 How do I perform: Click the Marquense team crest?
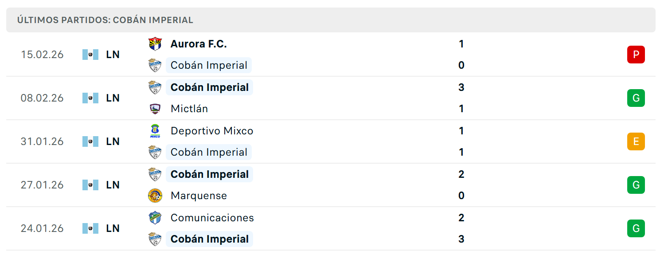155,196
